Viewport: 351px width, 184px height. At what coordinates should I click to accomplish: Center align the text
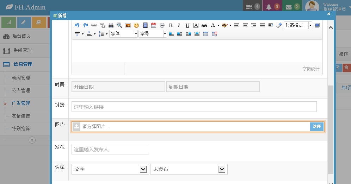tap(245, 25)
